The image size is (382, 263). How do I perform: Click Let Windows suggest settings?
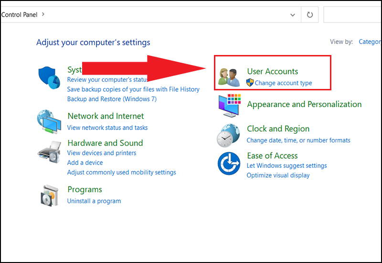[x=287, y=165]
